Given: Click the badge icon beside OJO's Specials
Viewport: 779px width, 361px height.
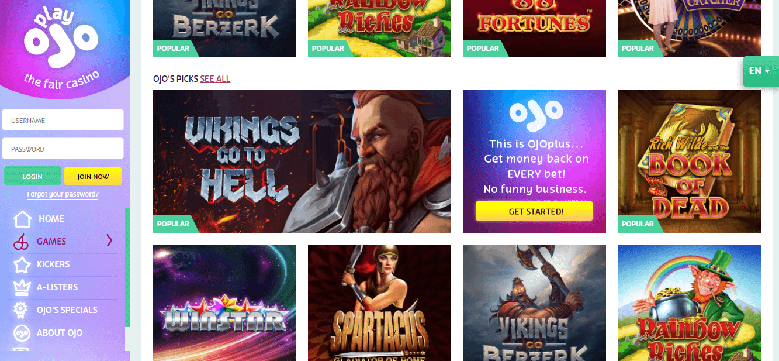Looking at the screenshot, I should click(x=22, y=310).
